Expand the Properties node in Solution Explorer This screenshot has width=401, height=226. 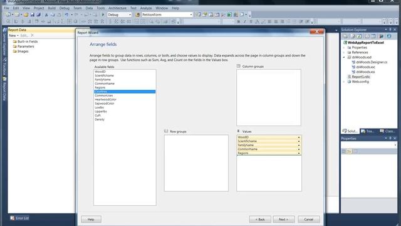344,48
